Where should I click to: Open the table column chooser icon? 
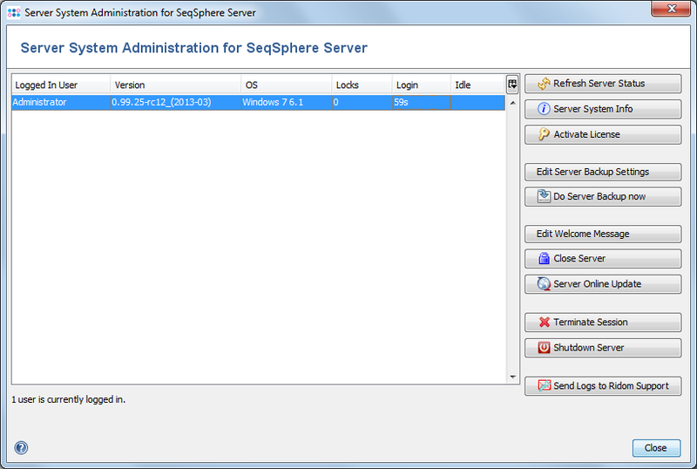click(x=512, y=85)
